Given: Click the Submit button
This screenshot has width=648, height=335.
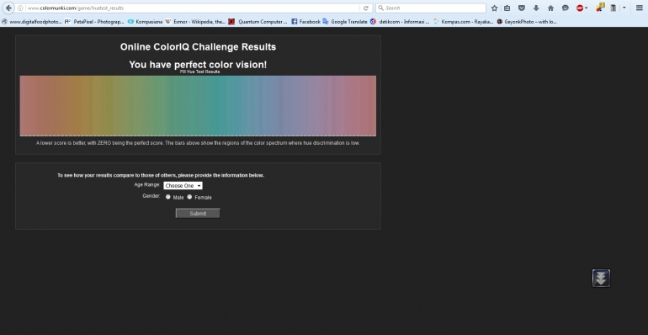Looking at the screenshot, I should tap(198, 214).
